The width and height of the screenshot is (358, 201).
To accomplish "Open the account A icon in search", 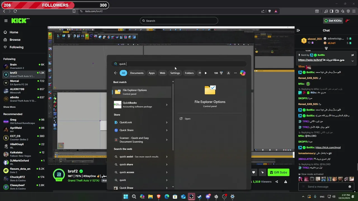I will click(x=228, y=73).
